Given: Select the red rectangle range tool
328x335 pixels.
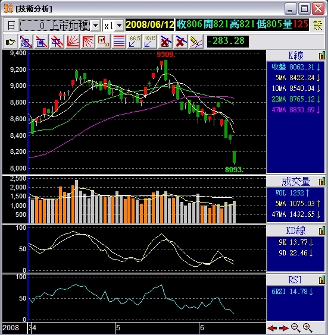Looking at the screenshot, I should [104, 42].
